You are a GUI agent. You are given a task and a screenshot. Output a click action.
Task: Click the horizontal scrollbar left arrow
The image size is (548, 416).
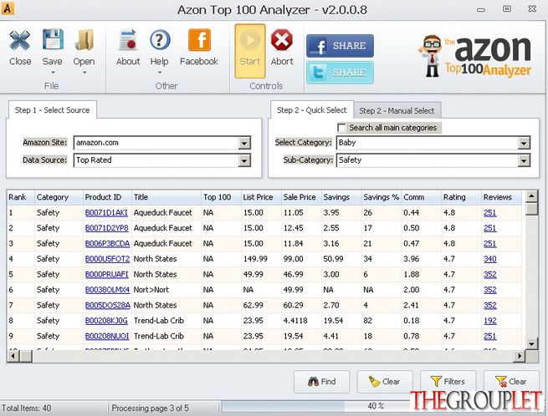pos(13,357)
